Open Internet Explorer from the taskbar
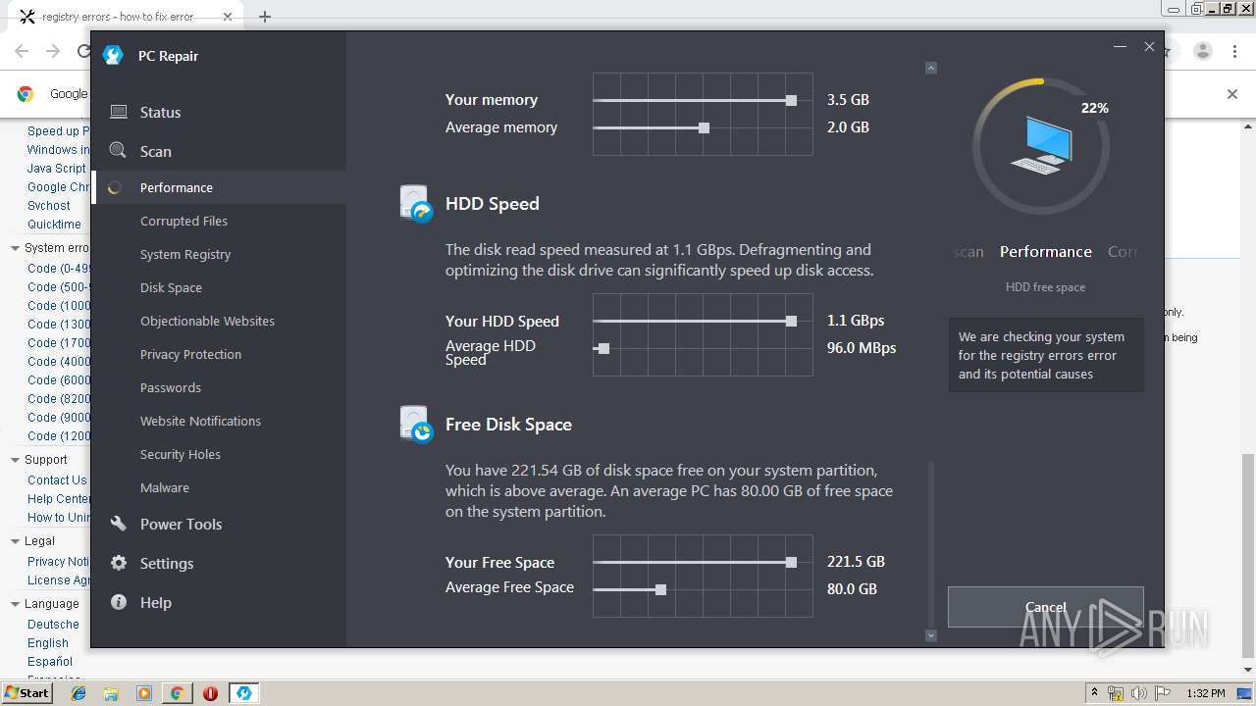1256x706 pixels. point(78,693)
